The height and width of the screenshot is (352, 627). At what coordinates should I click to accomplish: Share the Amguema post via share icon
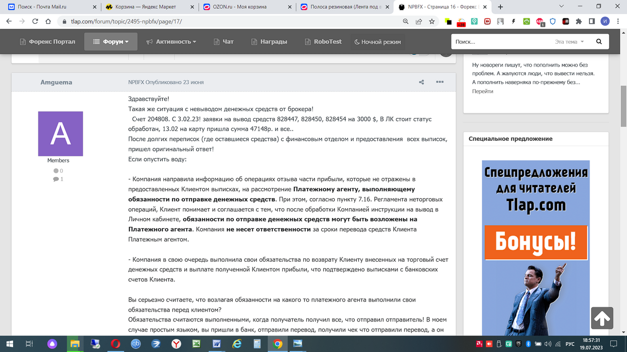pyautogui.click(x=421, y=82)
